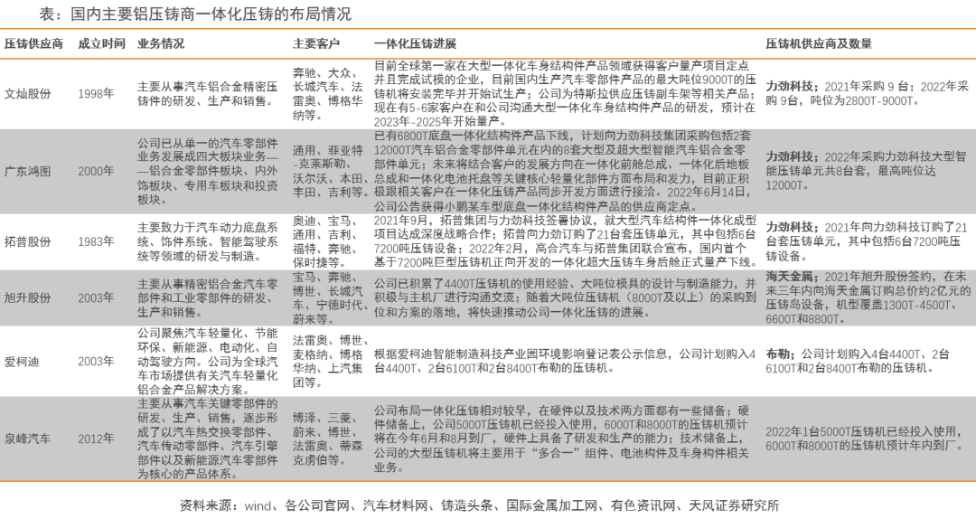The height and width of the screenshot is (519, 976).
Task: Click the customers cell listing 宝马、奔驰、博世、长城汽车
Action: (331, 297)
